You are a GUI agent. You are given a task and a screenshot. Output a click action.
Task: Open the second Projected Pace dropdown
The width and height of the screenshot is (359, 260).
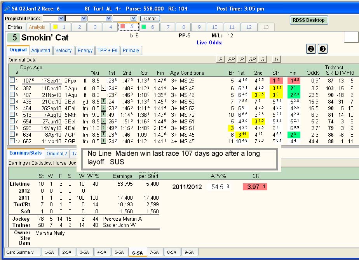point(84,18)
